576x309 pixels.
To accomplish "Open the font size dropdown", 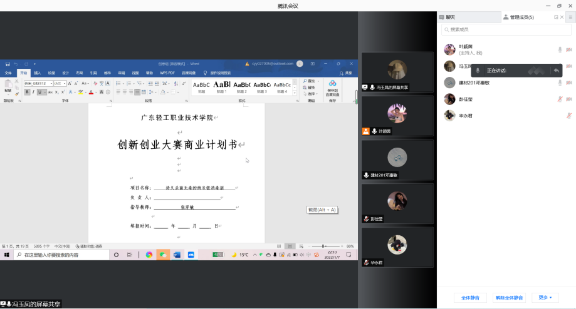I will (65, 83).
